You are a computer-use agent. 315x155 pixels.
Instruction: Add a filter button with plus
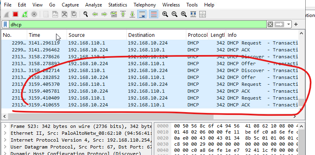(x=296, y=24)
